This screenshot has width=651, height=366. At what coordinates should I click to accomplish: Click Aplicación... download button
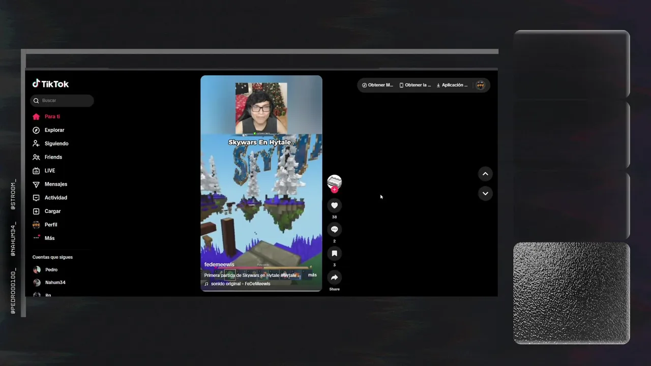[452, 85]
